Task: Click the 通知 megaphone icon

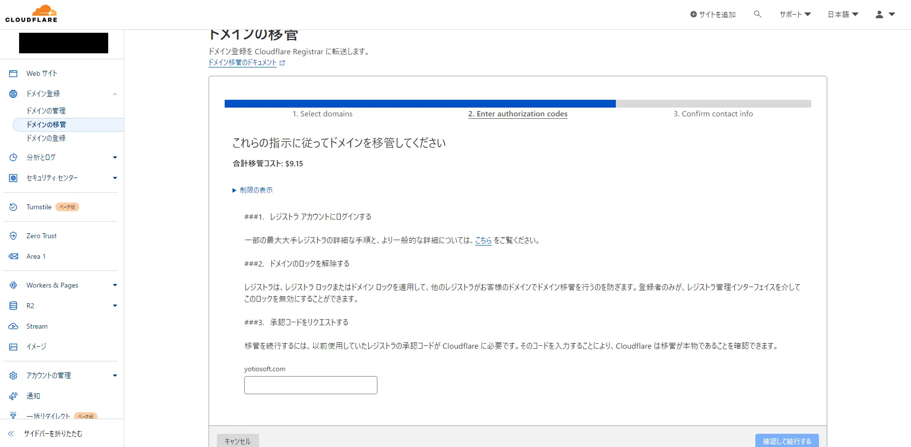Action: pos(13,396)
